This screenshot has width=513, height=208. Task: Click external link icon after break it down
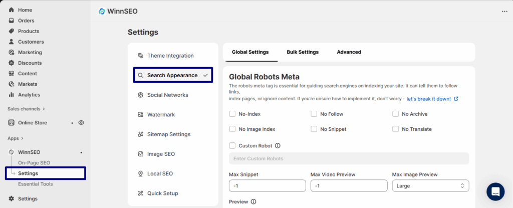456,99
